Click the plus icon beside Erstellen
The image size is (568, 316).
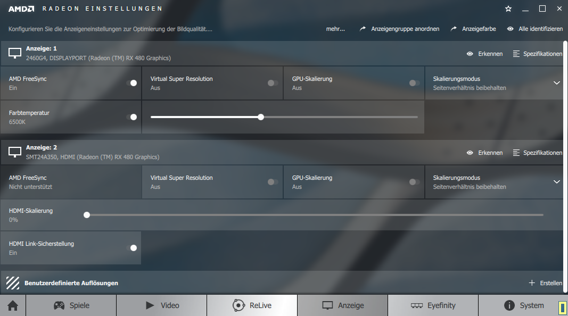click(532, 283)
